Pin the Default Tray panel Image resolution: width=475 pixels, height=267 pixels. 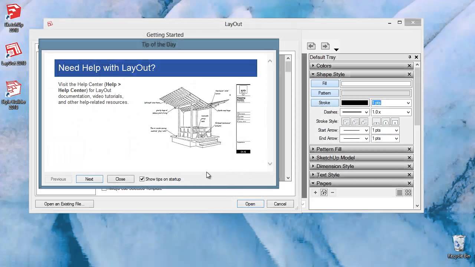click(410, 57)
